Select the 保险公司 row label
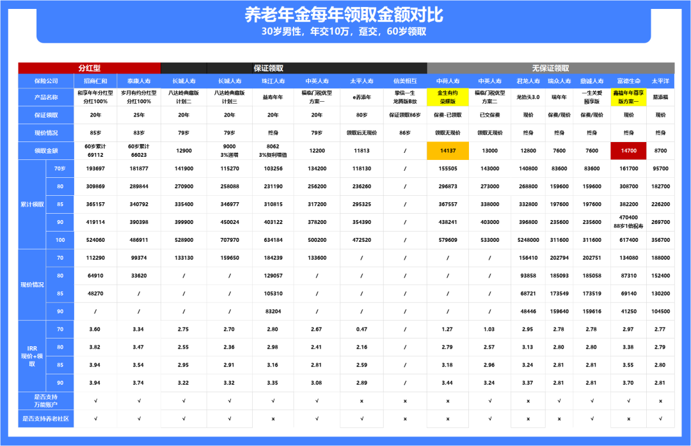Viewport: 691px width, 446px height. pos(46,81)
